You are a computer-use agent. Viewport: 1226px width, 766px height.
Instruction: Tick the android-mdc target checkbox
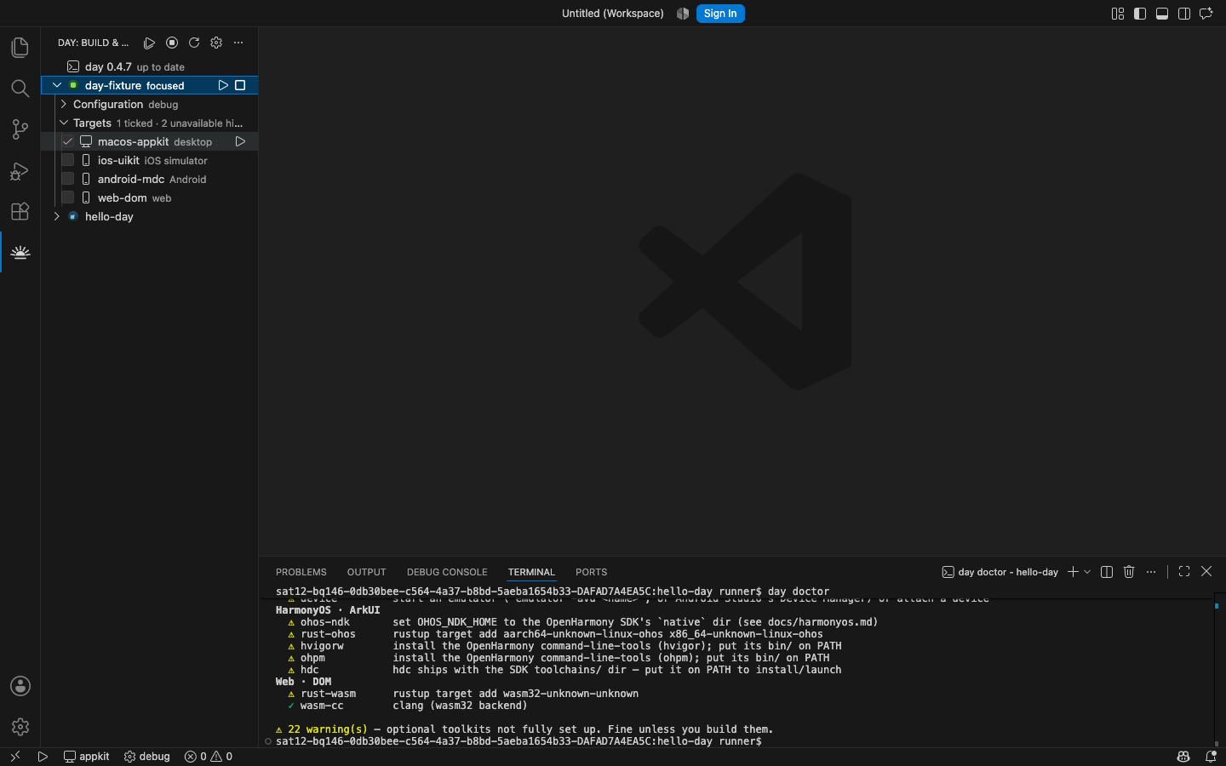coord(68,179)
